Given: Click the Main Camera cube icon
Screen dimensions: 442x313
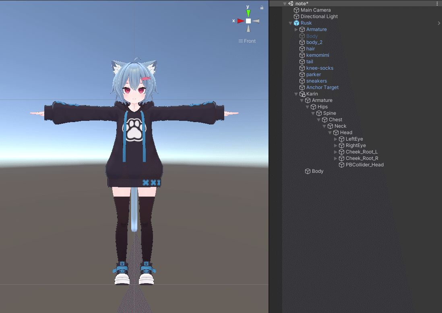Looking at the screenshot, I should click(x=297, y=10).
